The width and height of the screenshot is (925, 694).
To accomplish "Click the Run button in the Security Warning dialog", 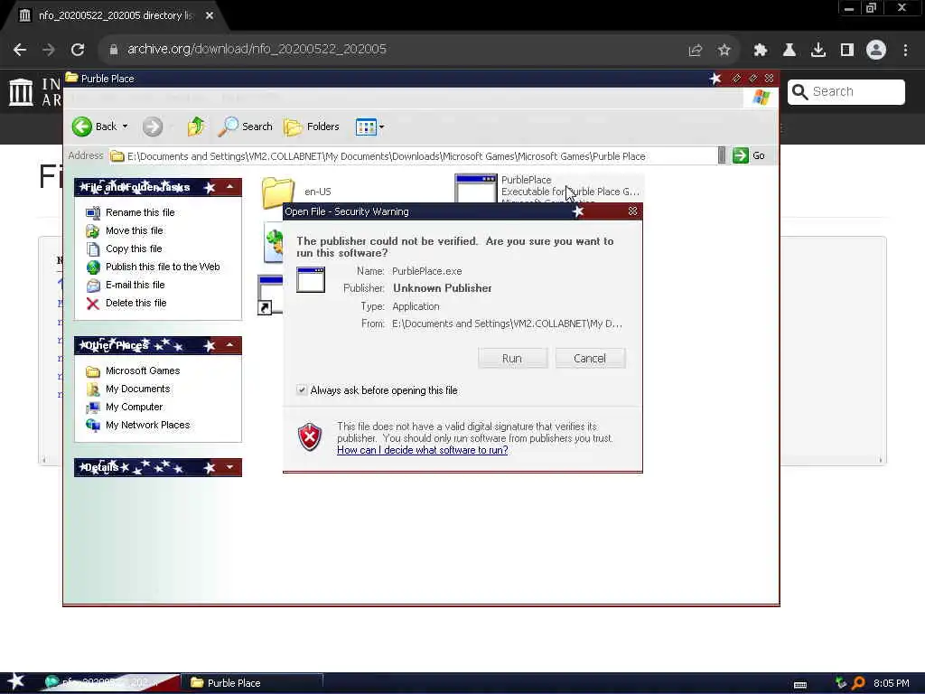I will [512, 358].
